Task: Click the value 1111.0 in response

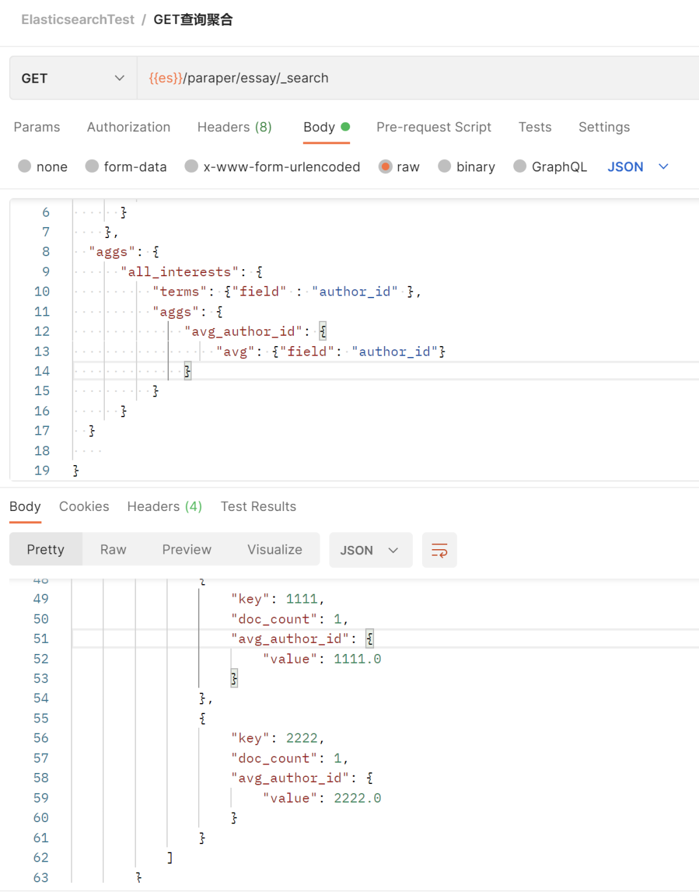Action: (x=357, y=659)
